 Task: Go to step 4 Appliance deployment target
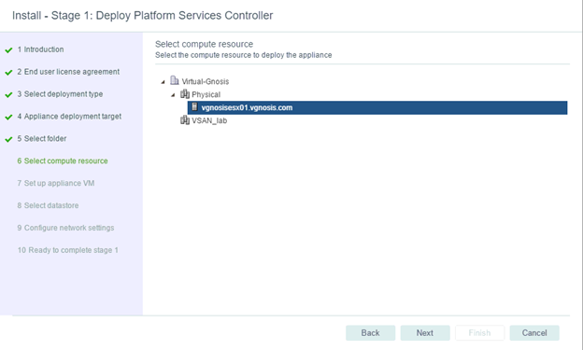(69, 117)
